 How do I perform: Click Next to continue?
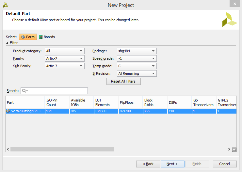(x=172, y=164)
